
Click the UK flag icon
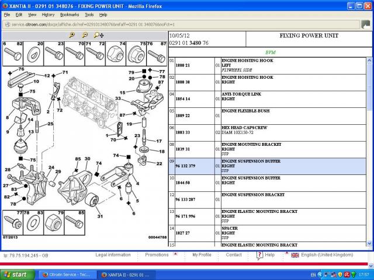click(x=295, y=255)
